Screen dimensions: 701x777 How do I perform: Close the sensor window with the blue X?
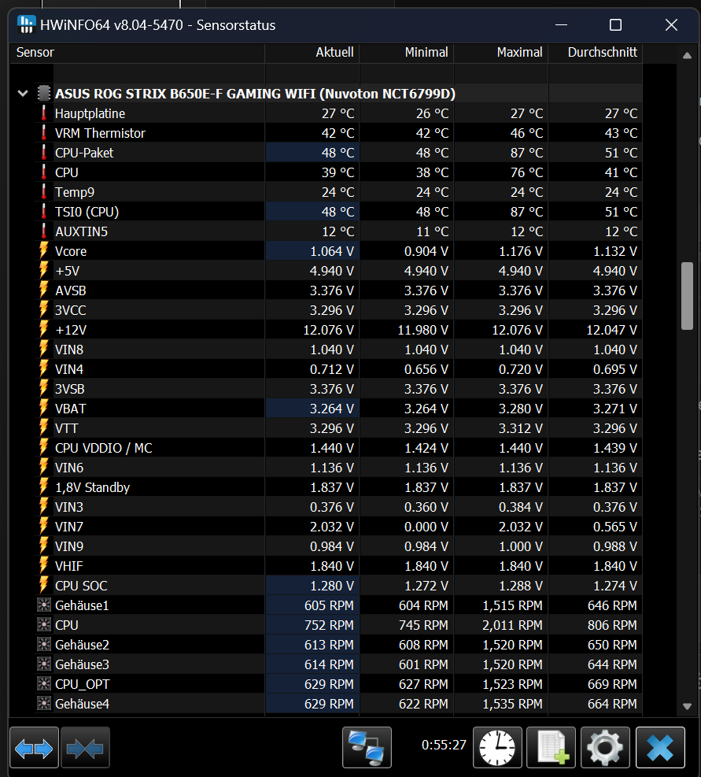point(660,747)
